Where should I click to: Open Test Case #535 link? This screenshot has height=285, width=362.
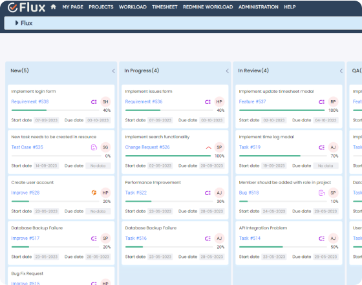point(27,147)
